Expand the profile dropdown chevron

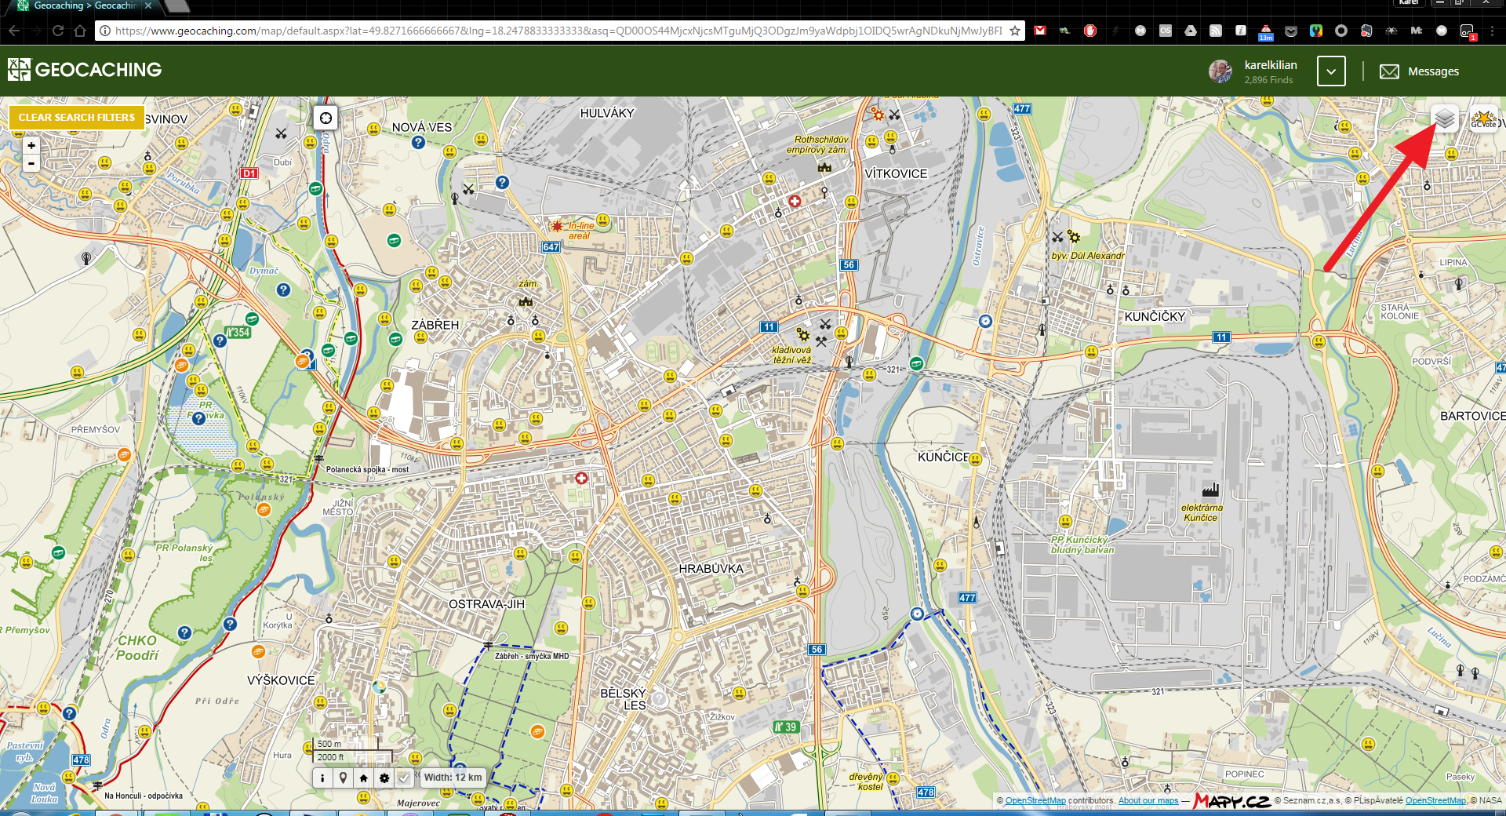pyautogui.click(x=1331, y=71)
